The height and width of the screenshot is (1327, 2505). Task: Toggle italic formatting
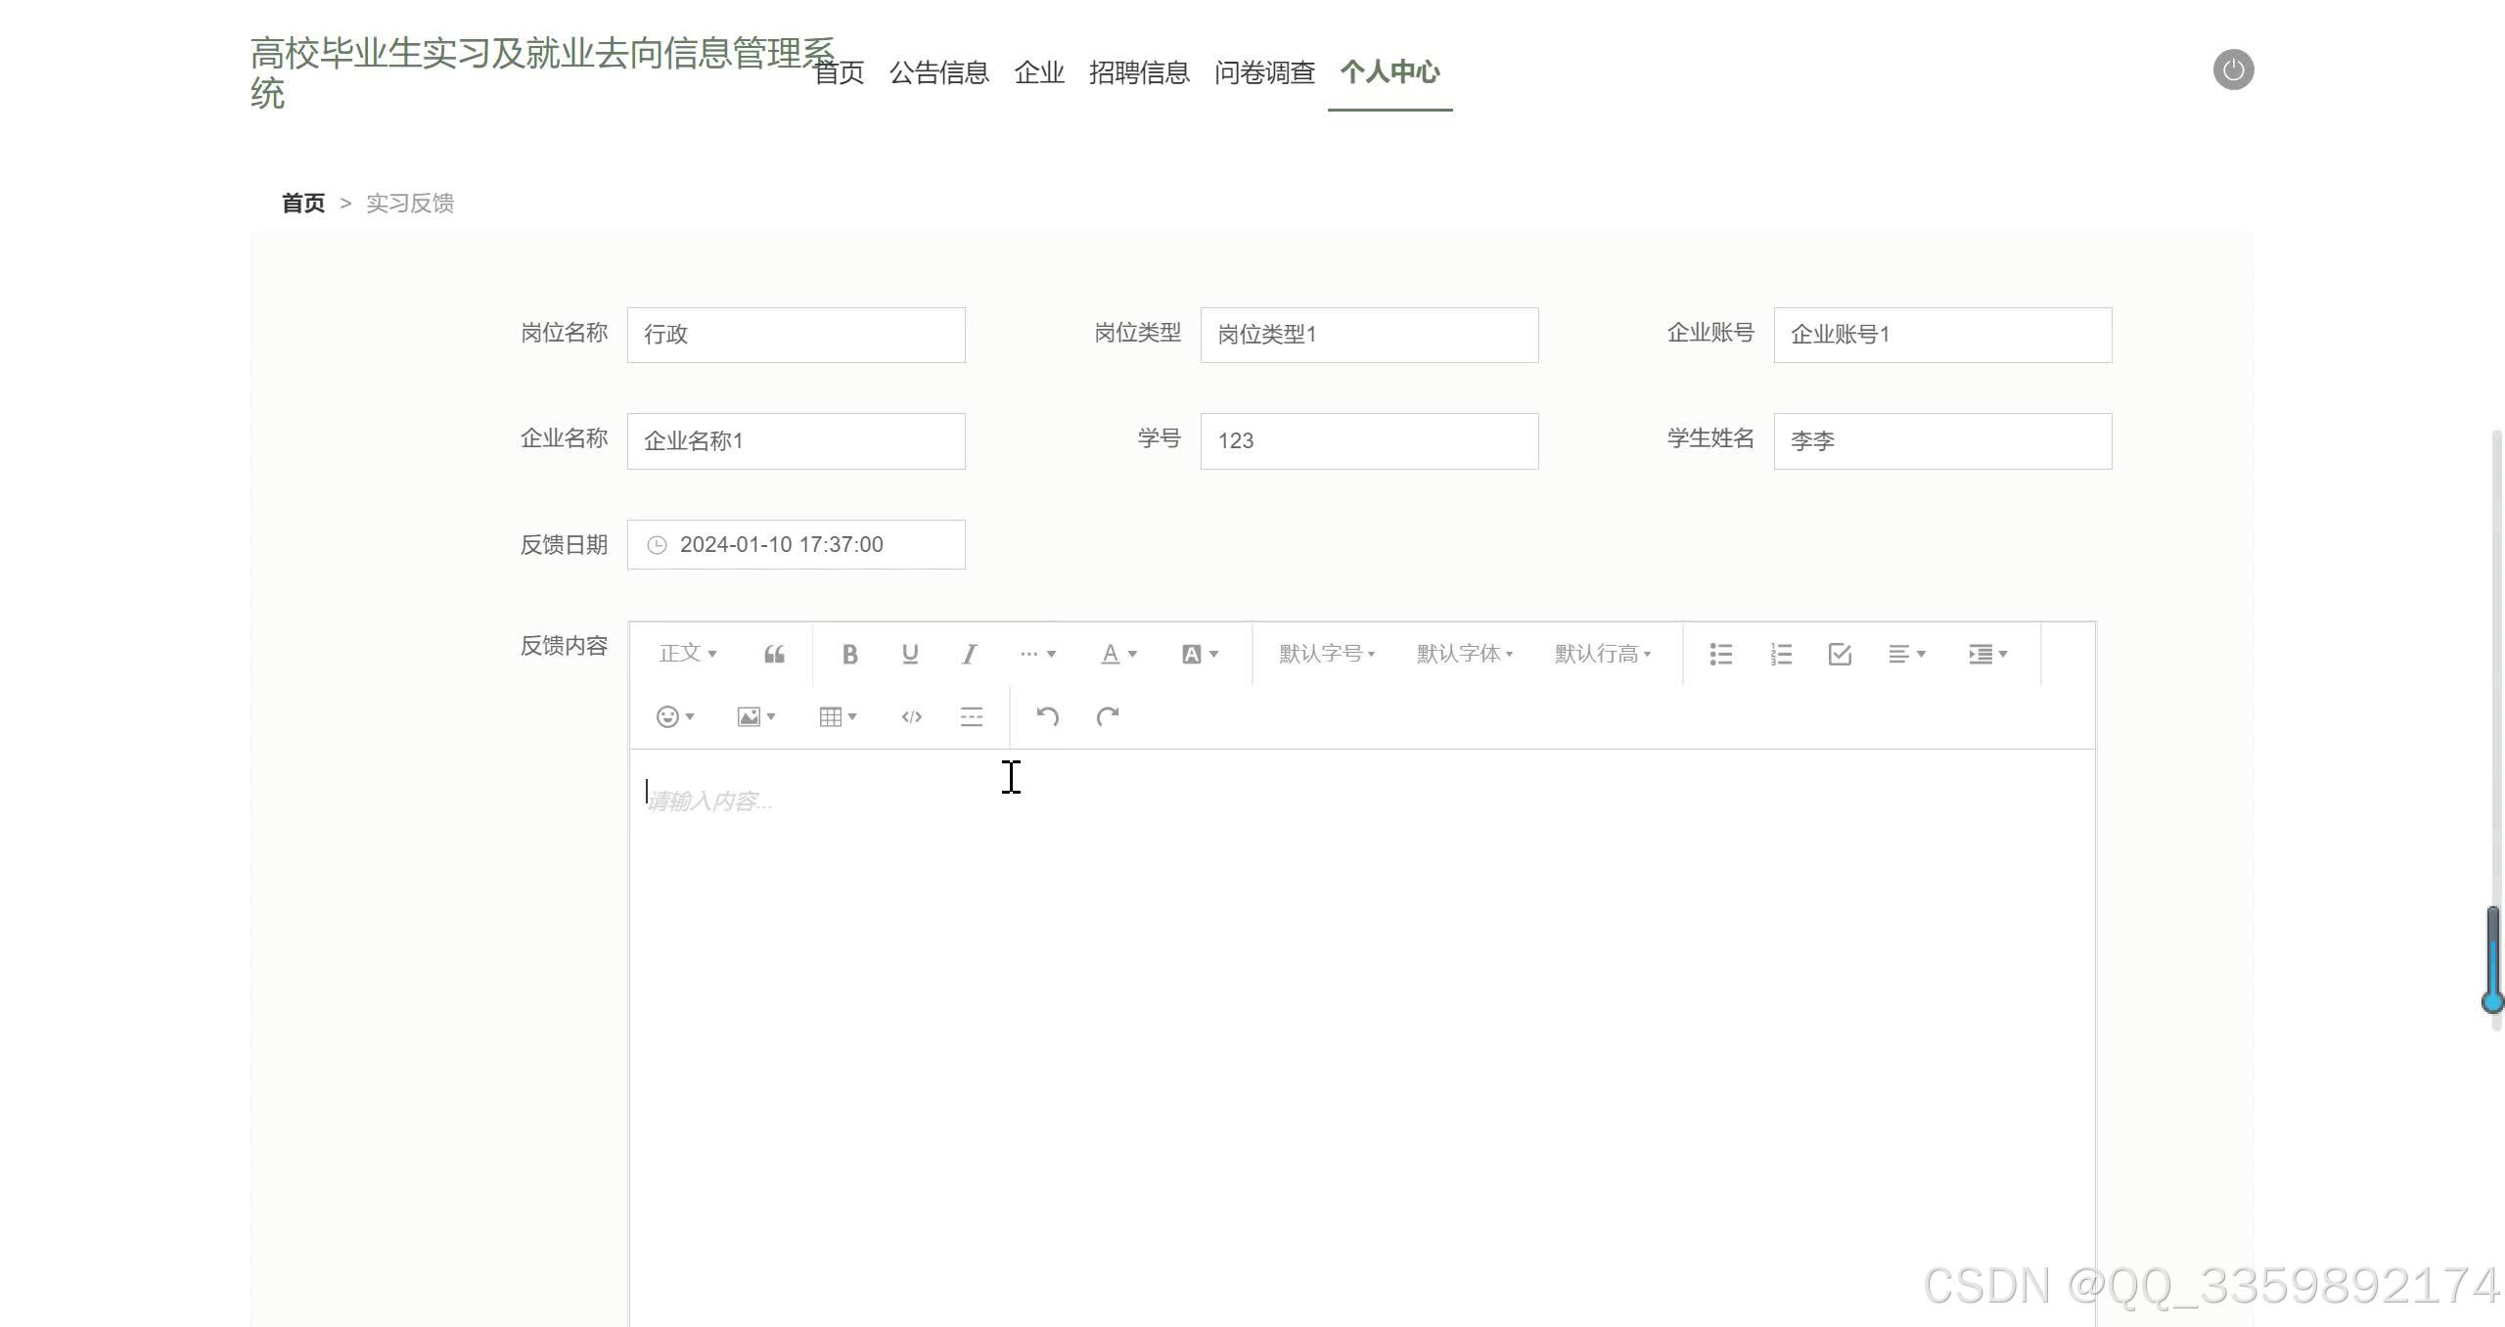pyautogui.click(x=969, y=654)
